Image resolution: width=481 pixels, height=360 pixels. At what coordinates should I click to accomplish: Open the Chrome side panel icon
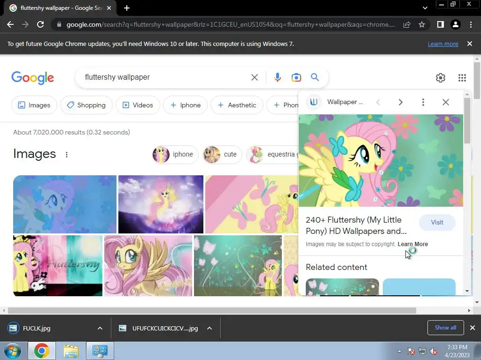click(441, 24)
